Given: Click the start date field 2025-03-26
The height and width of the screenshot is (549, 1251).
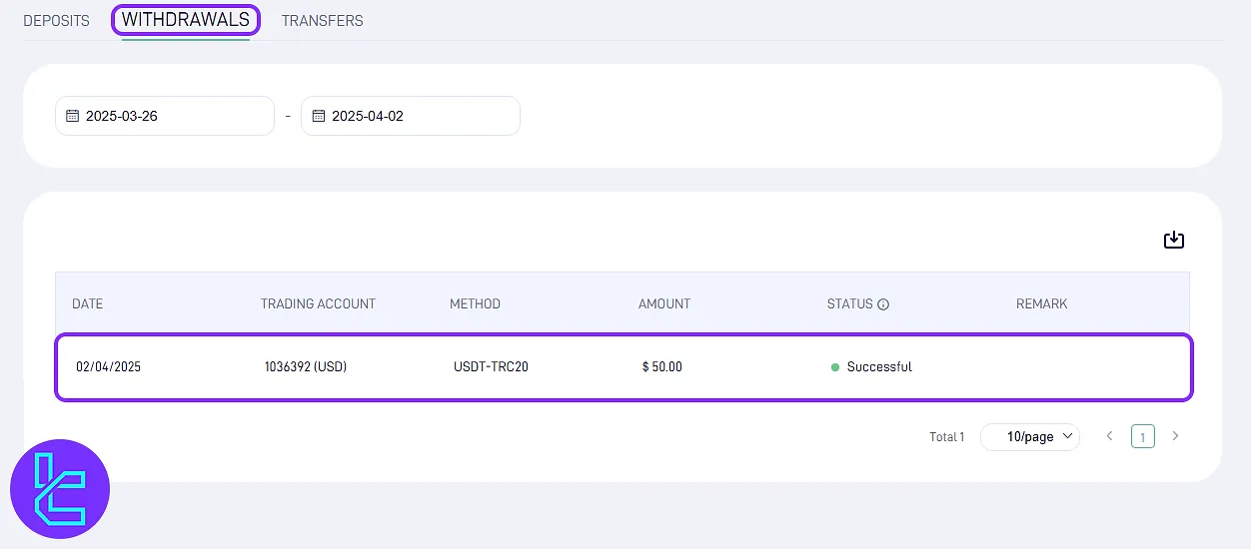Looking at the screenshot, I should pyautogui.click(x=165, y=116).
